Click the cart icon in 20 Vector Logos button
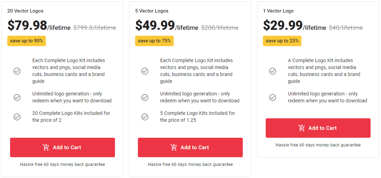 tap(46, 147)
